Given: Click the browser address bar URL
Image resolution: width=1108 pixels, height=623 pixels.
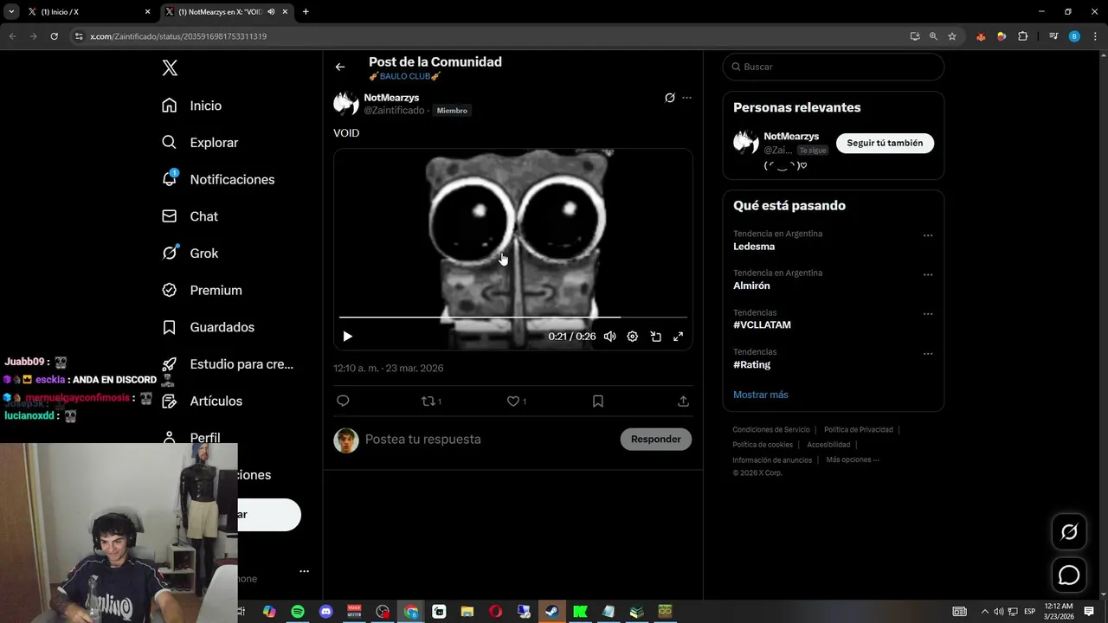Looking at the screenshot, I should pos(178,36).
